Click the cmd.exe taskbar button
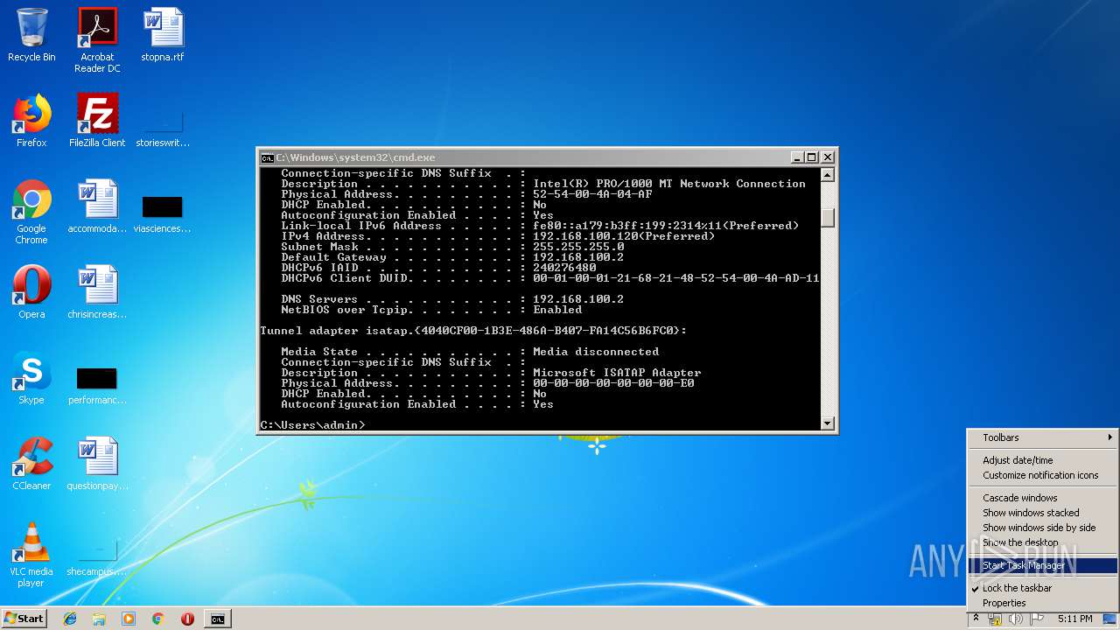This screenshot has width=1120, height=630. [217, 619]
